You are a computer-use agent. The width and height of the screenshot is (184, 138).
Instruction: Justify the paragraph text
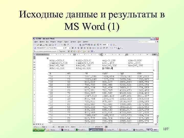(x=90, y=48)
